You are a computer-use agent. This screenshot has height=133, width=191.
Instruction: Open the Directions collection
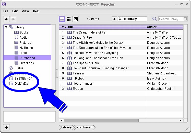tap(27, 63)
